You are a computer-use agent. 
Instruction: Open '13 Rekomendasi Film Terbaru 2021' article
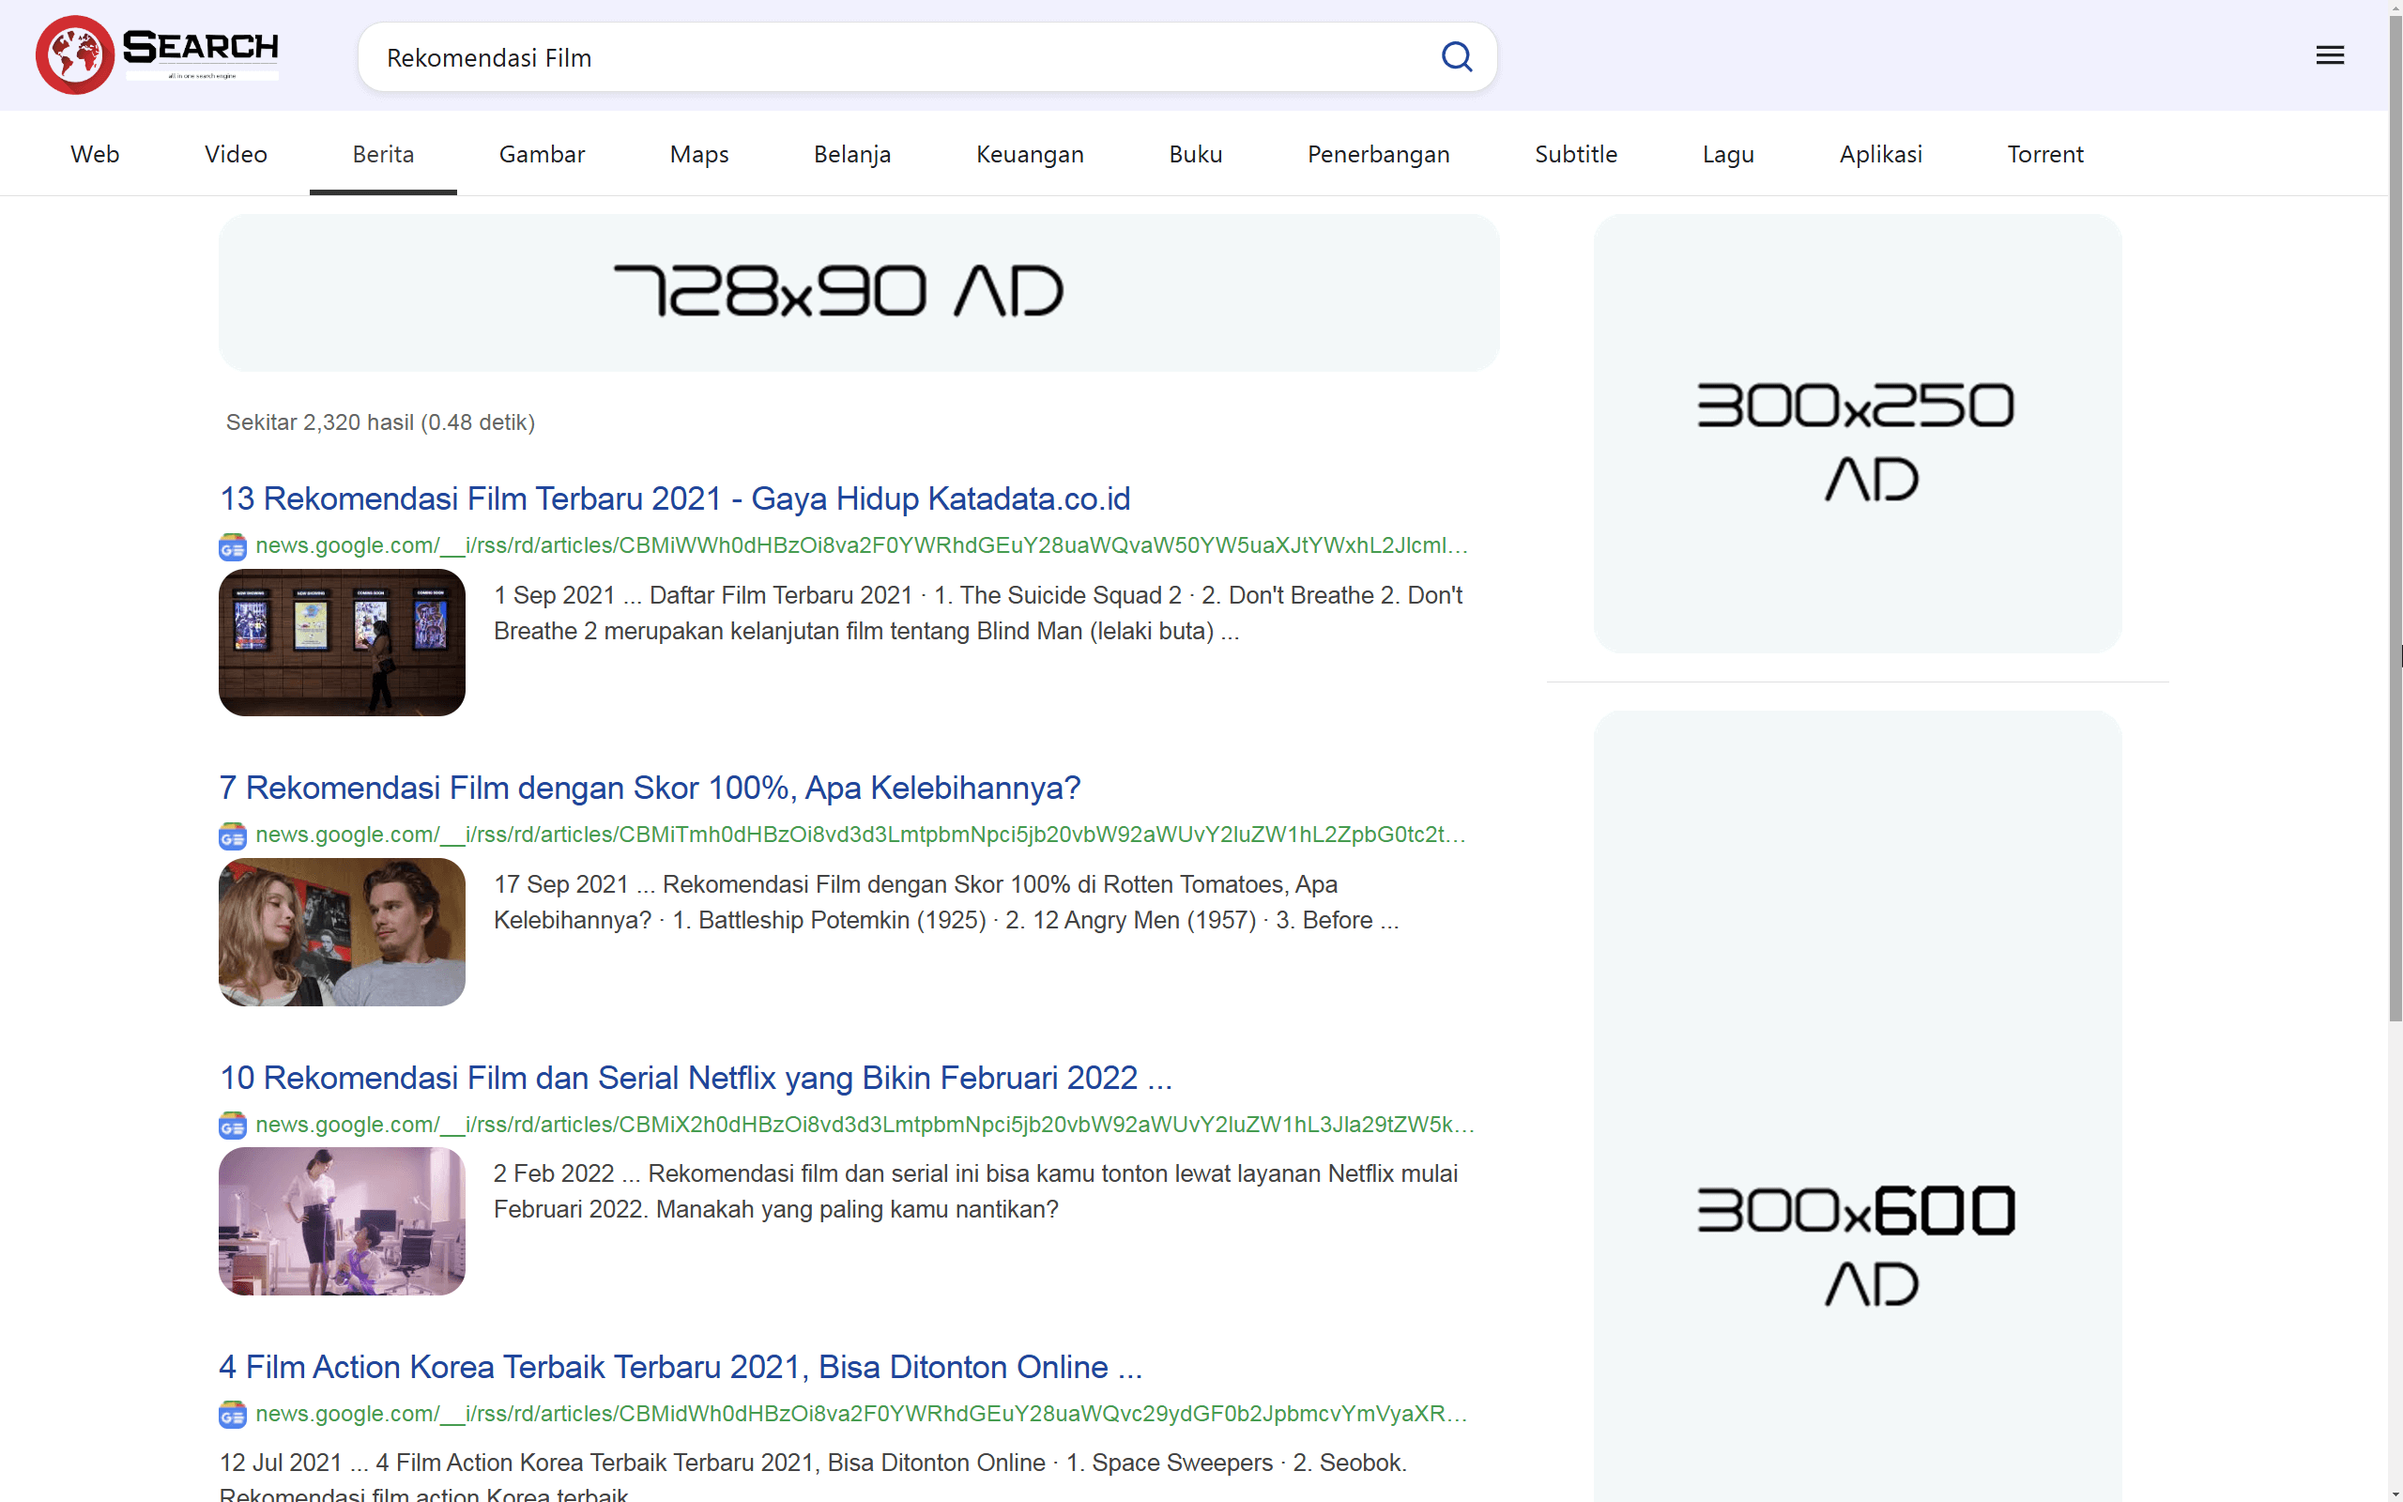675,498
